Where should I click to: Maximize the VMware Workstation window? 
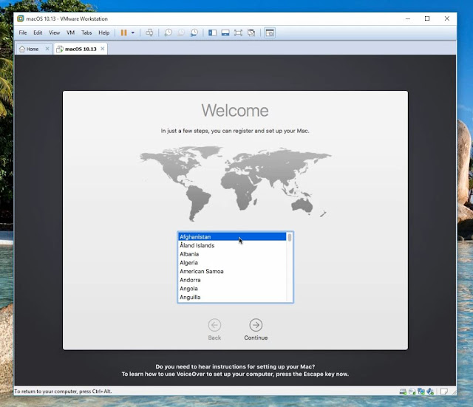427,18
